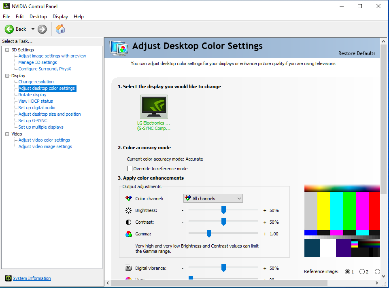Open the Help menu
389x288 pixels.
click(x=79, y=17)
